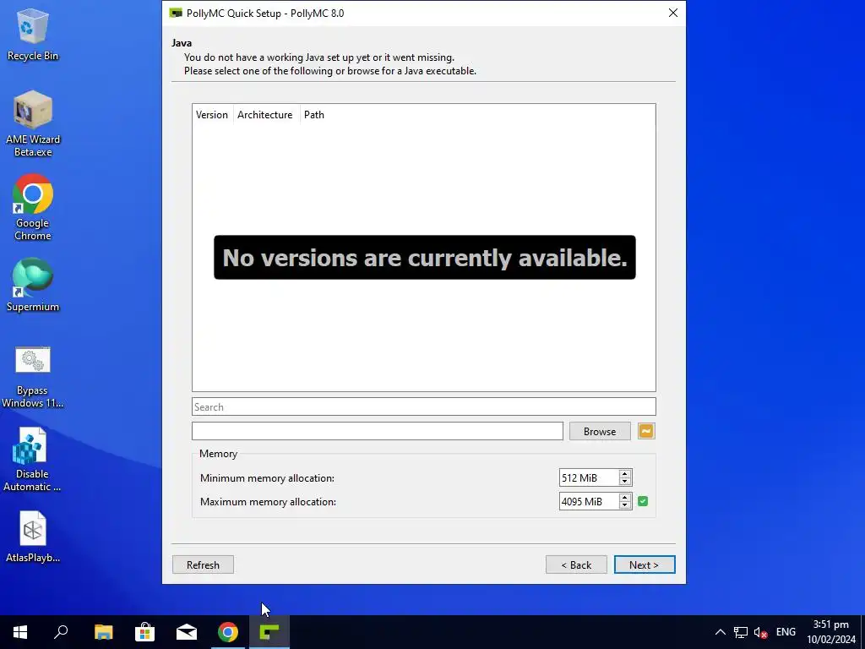Decrease minimum memory allocation down arrow
865x649 pixels.
pyautogui.click(x=624, y=482)
